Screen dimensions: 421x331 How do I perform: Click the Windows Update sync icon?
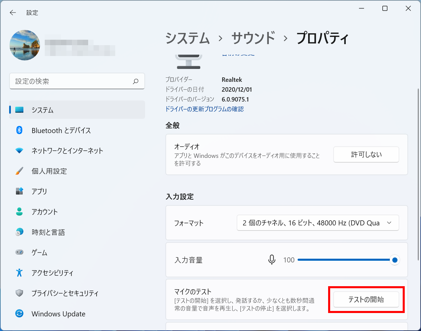tap(19, 313)
